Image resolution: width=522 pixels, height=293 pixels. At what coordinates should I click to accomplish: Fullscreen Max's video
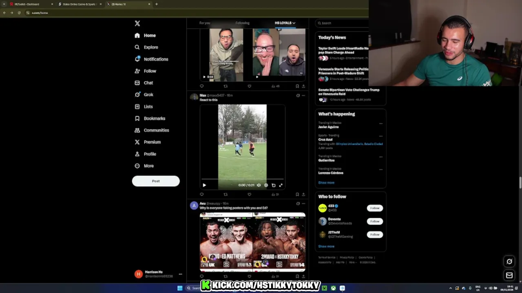(x=281, y=185)
